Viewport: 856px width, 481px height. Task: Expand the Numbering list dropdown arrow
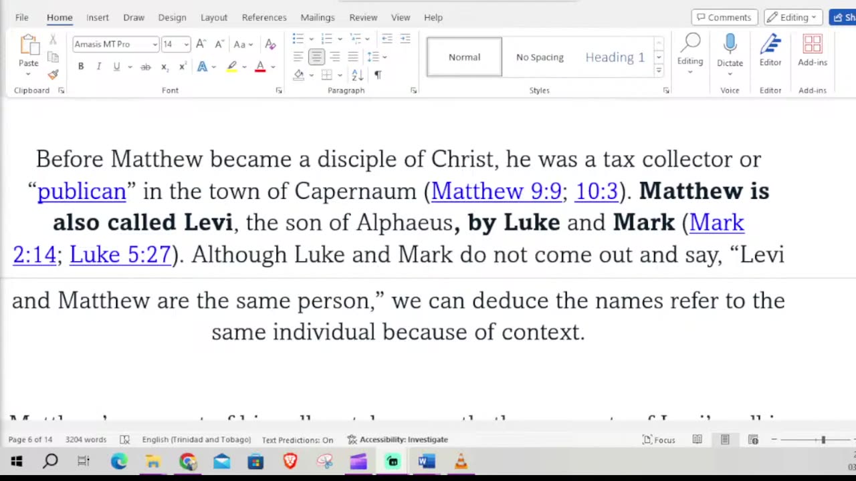[x=340, y=39]
